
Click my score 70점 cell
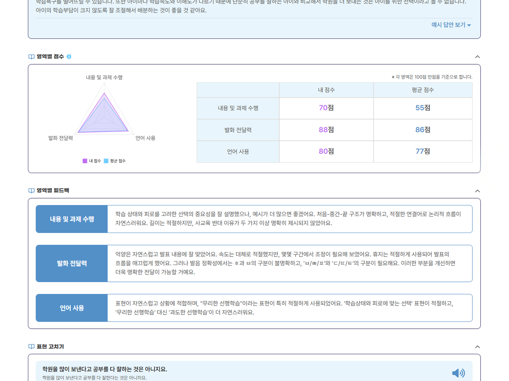pyautogui.click(x=326, y=108)
